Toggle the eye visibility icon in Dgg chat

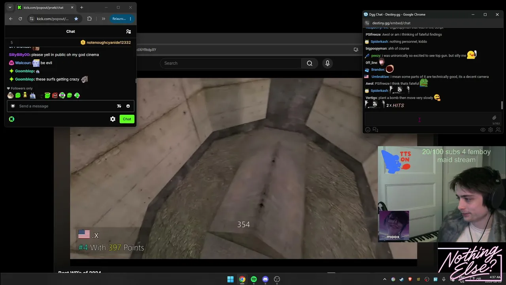coord(483,130)
